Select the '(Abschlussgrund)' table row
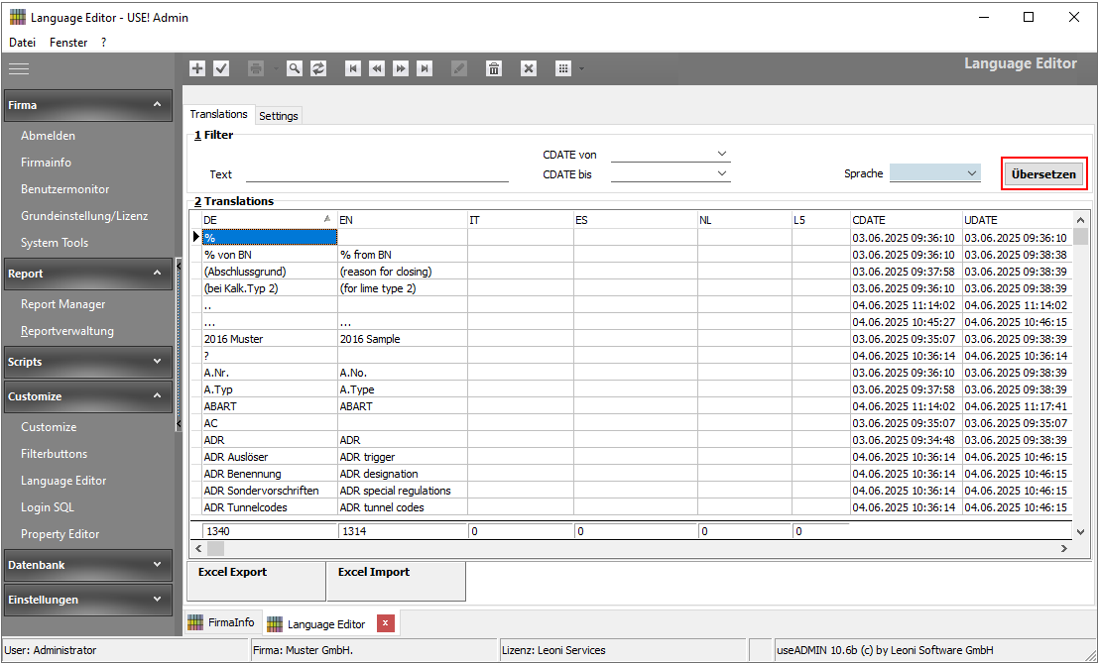The height and width of the screenshot is (664, 1098). [630, 272]
